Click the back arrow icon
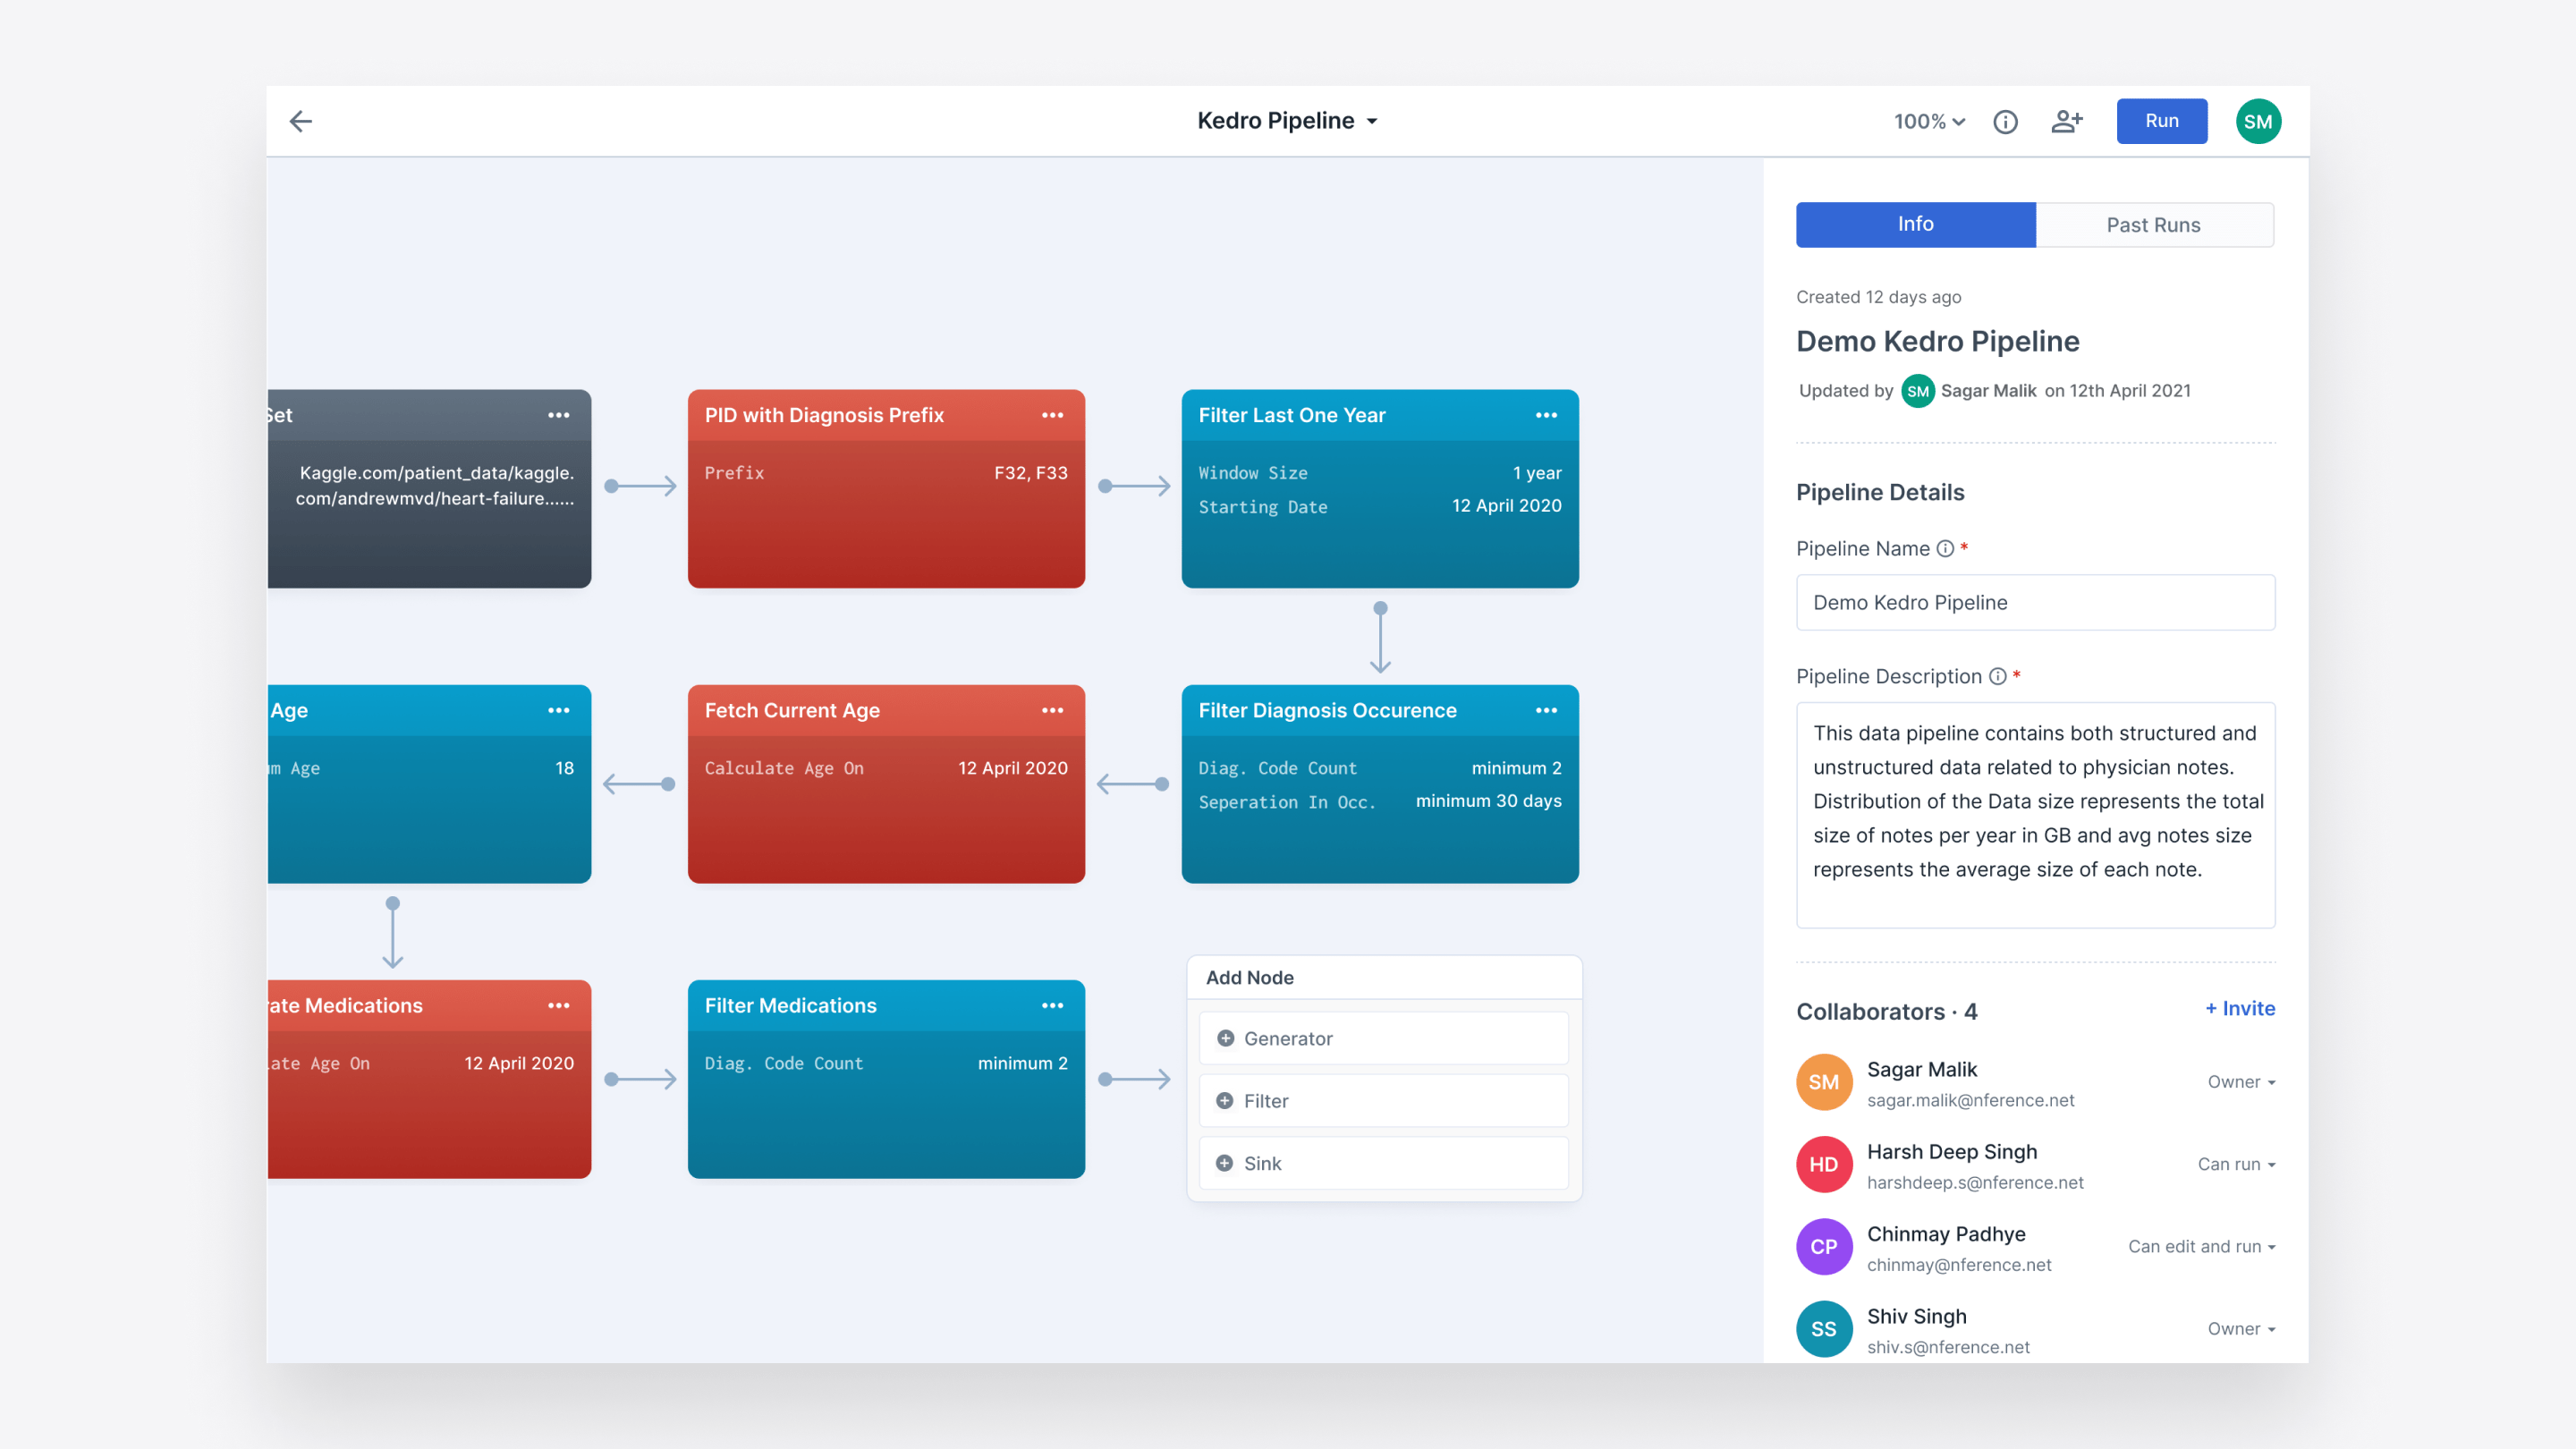This screenshot has height=1449, width=2576. pos(301,121)
